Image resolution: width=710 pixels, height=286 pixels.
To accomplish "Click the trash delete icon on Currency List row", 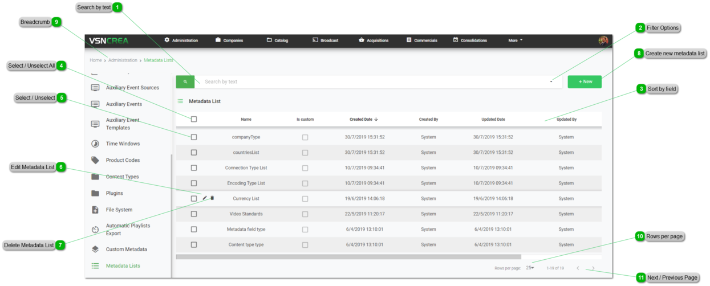I will (212, 198).
